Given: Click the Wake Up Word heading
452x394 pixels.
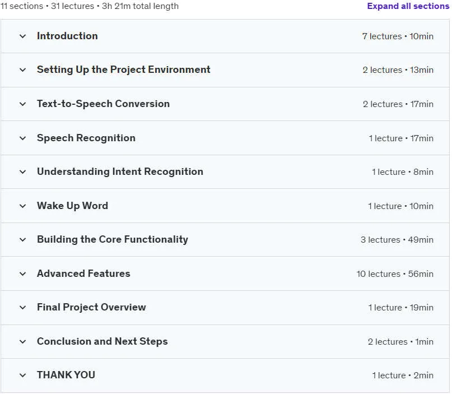Looking at the screenshot, I should pos(72,206).
